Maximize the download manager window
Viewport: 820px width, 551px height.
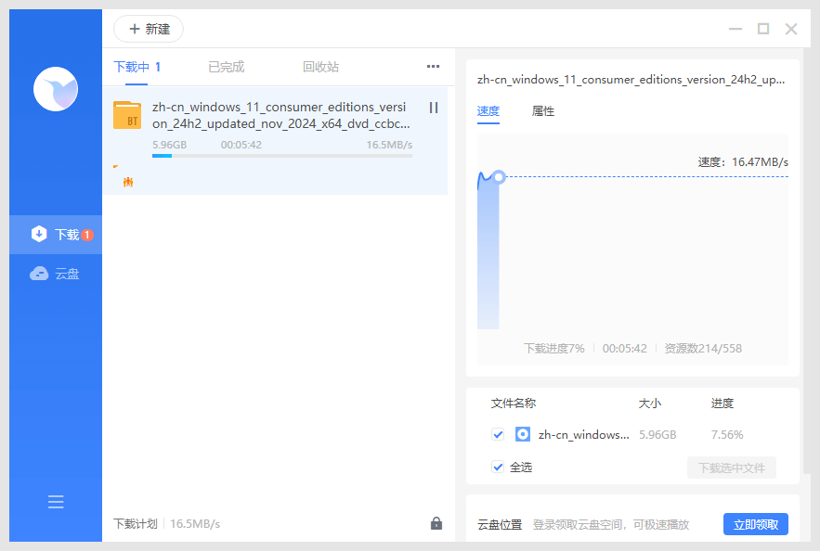763,29
